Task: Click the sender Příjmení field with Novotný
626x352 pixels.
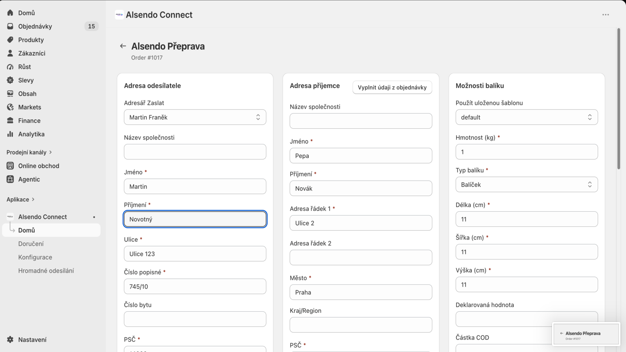Action: click(195, 219)
